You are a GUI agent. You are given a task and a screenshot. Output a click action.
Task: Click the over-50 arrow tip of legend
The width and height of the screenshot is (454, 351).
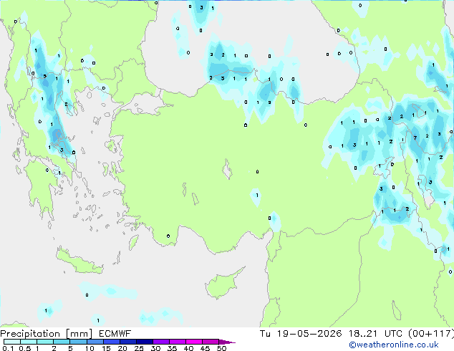point(227,342)
